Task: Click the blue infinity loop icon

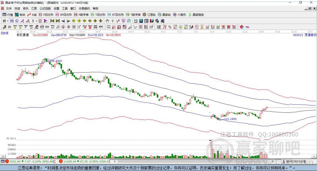Action: [x=247, y=27]
